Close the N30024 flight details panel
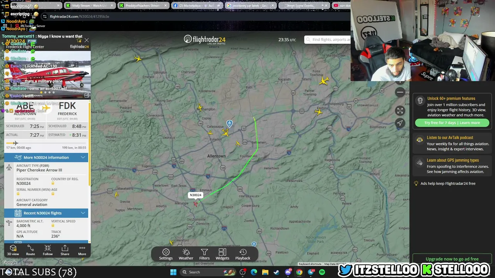The image size is (495, 278). [x=87, y=40]
